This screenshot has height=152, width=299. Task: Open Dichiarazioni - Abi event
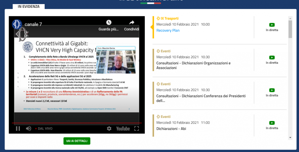[x=171, y=129]
